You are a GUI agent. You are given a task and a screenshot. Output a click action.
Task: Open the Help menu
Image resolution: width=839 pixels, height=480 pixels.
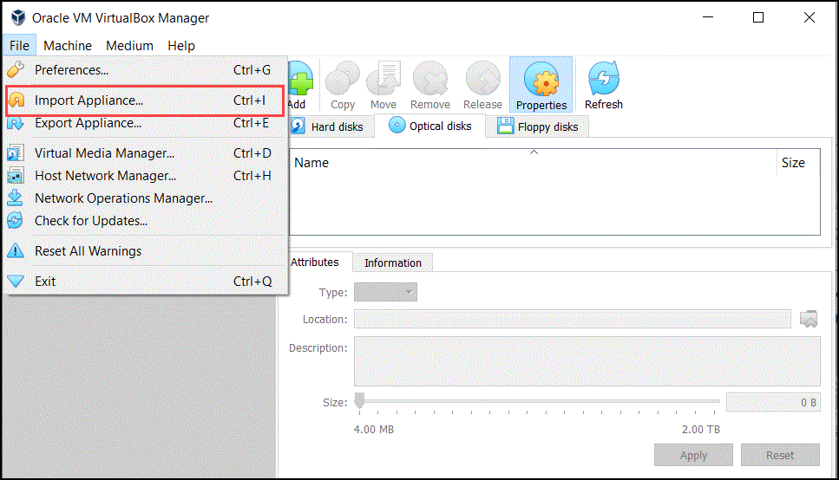click(180, 45)
